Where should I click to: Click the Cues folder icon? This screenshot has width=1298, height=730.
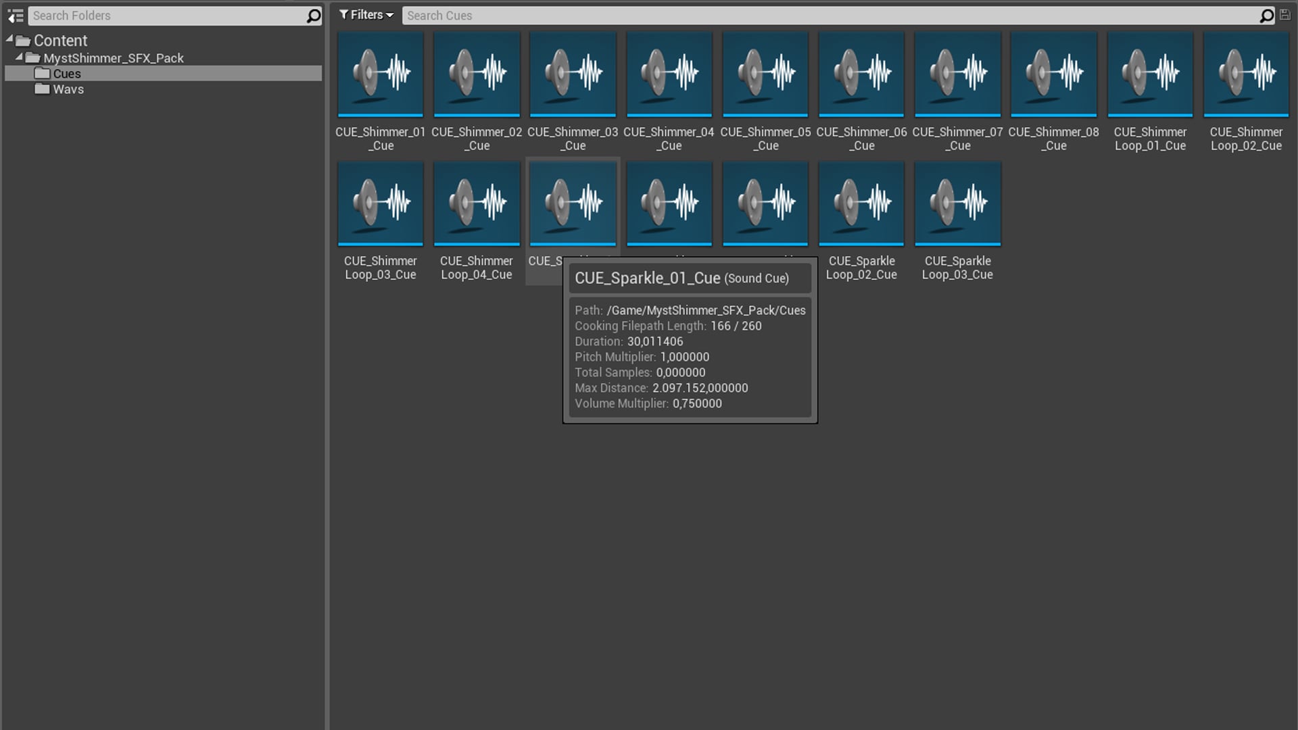[x=42, y=73]
